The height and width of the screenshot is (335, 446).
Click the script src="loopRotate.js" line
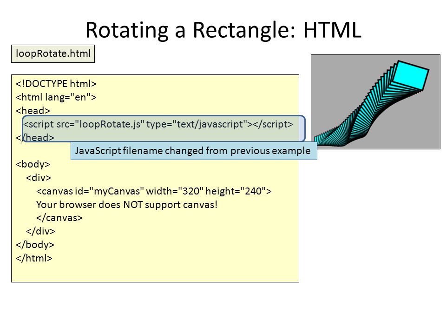click(x=158, y=124)
